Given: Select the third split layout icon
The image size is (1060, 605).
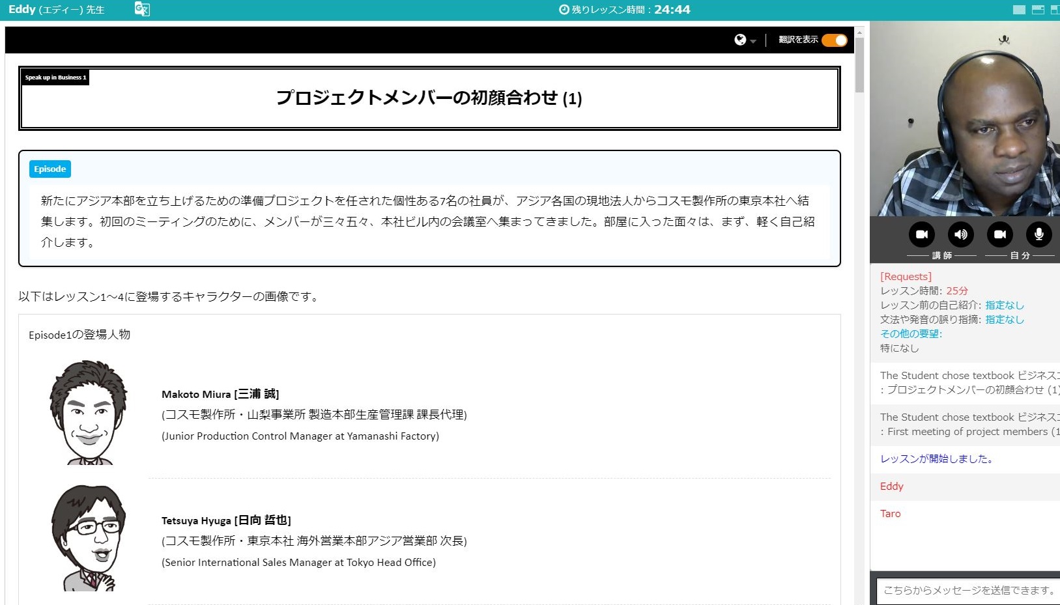Looking at the screenshot, I should [x=1055, y=10].
